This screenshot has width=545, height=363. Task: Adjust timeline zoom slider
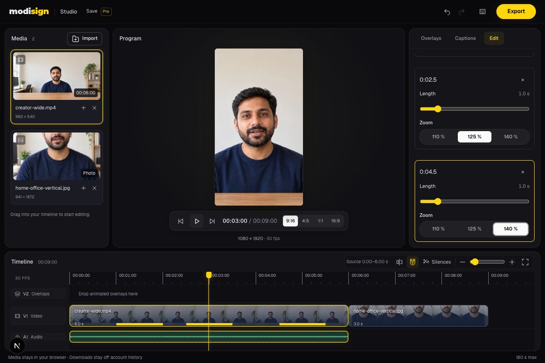coord(487,262)
